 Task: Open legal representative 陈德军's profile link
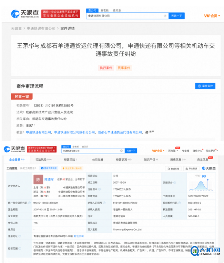point(49,179)
